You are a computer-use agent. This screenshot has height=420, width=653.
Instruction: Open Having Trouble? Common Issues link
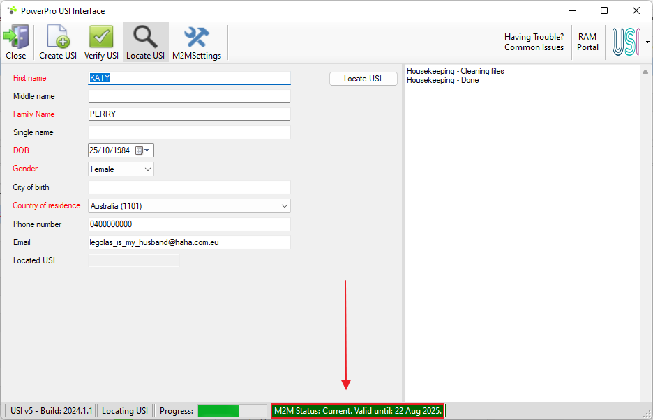click(x=534, y=42)
